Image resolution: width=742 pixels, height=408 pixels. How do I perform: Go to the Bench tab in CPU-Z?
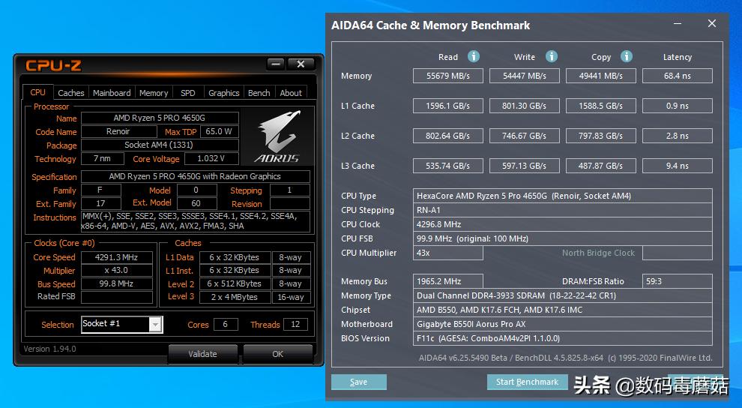click(x=259, y=93)
